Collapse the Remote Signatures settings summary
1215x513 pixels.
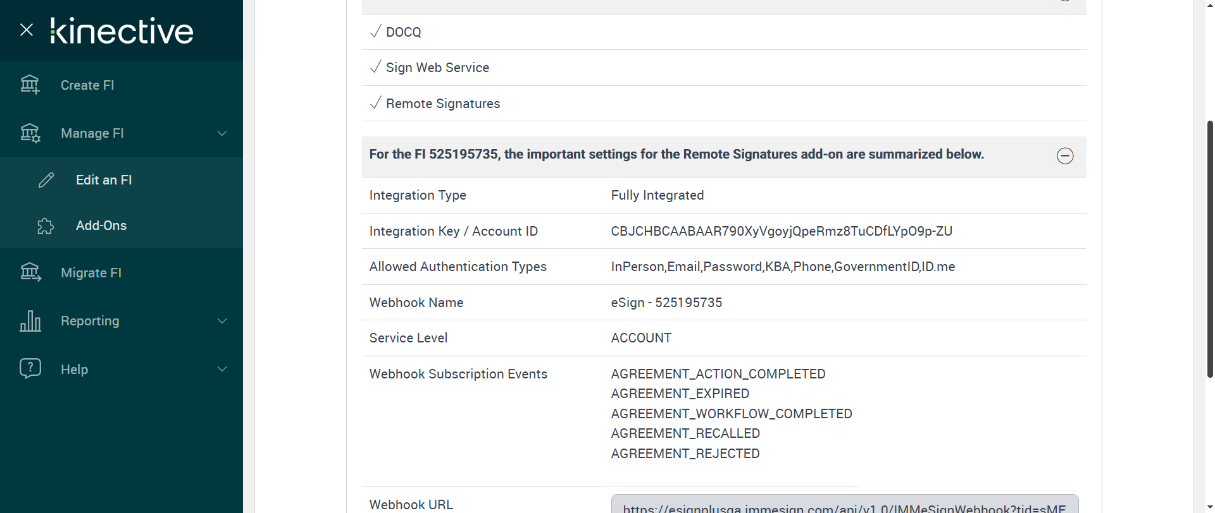coord(1065,156)
